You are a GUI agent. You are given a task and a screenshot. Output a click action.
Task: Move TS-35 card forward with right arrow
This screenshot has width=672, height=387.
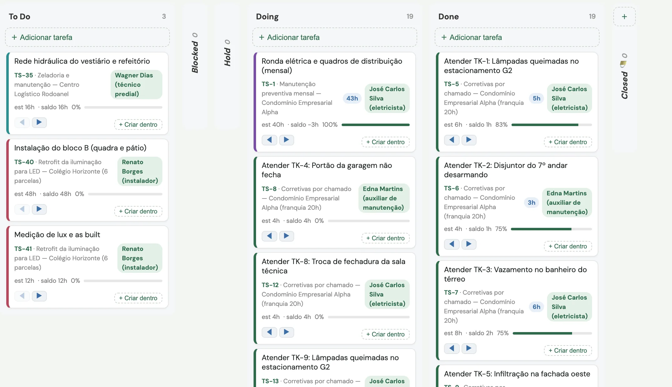[39, 122]
